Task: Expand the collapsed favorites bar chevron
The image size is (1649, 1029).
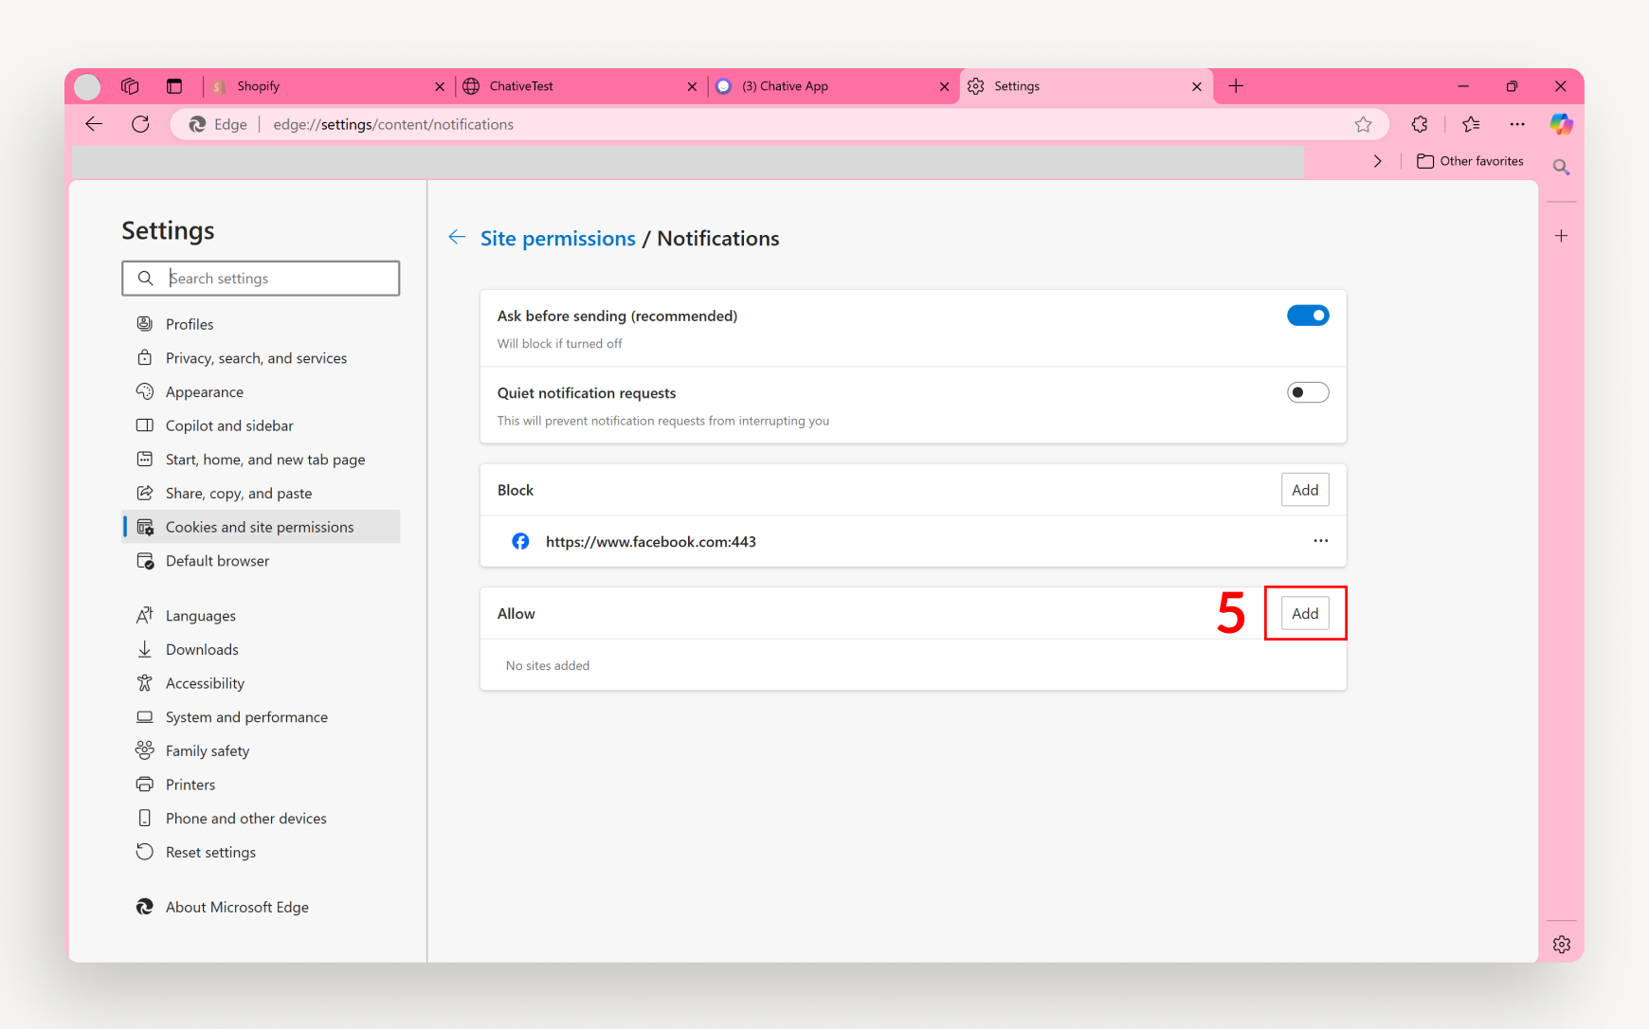Action: tap(1377, 161)
